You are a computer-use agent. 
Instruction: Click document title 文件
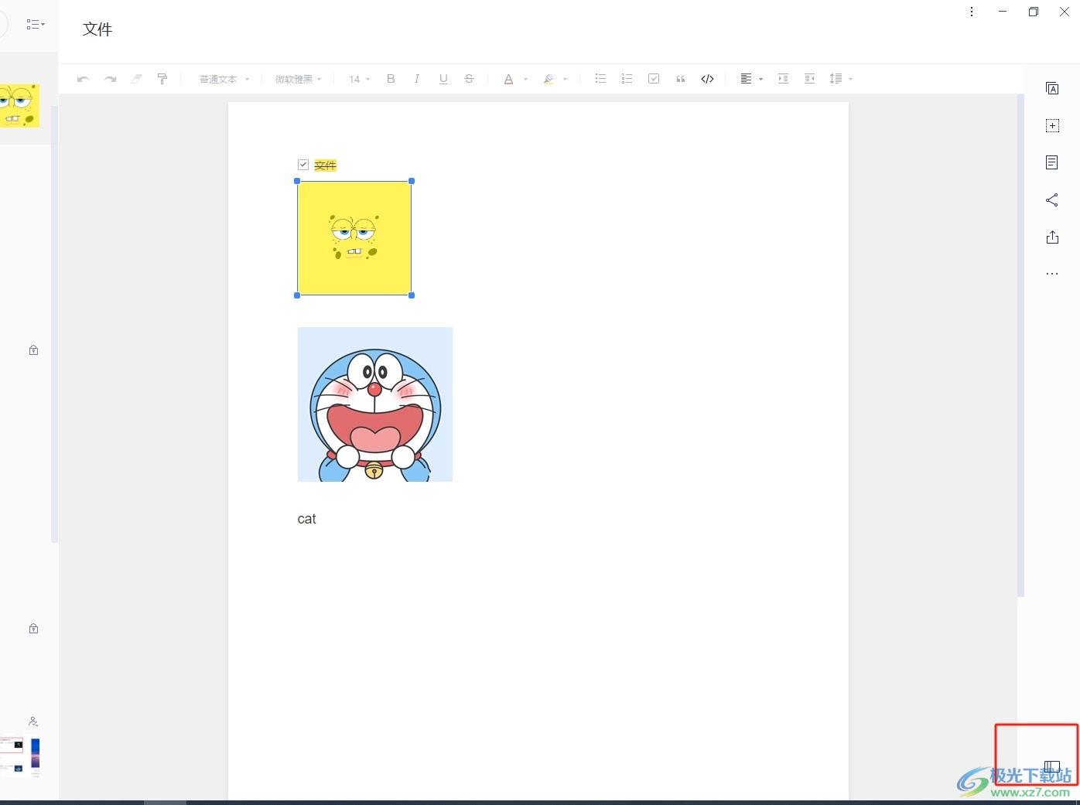[97, 29]
